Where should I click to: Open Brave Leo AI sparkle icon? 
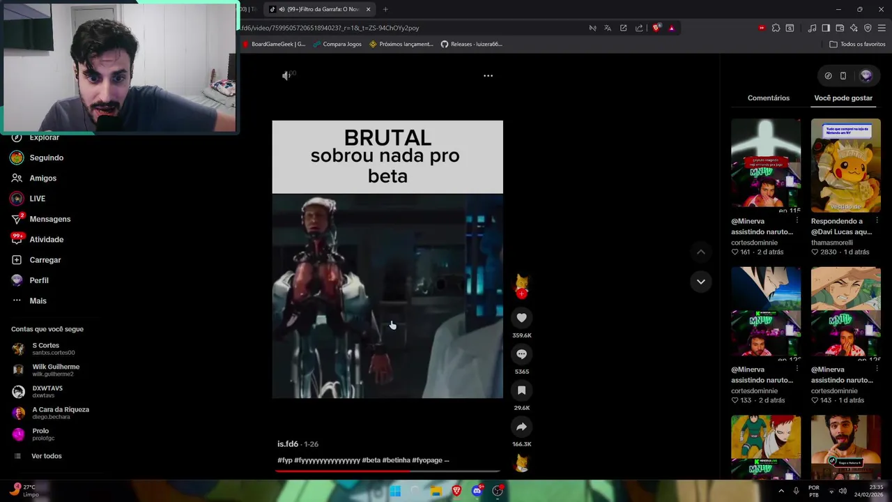pyautogui.click(x=854, y=28)
